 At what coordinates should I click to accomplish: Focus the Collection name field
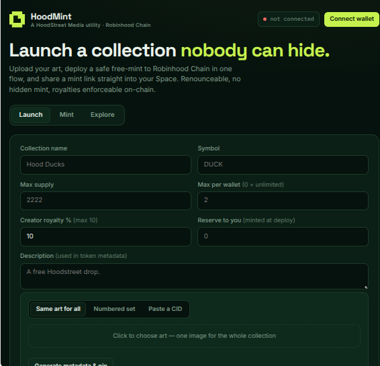click(x=105, y=165)
